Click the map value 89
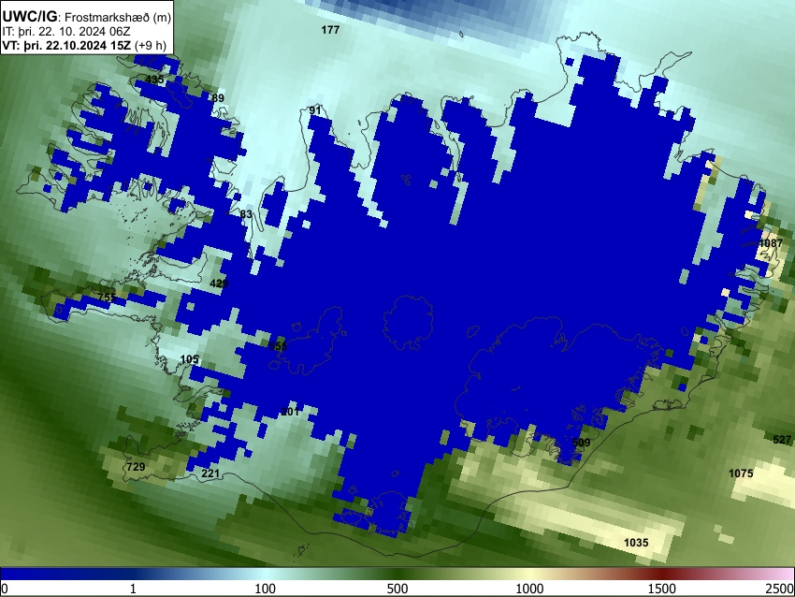 coord(218,98)
